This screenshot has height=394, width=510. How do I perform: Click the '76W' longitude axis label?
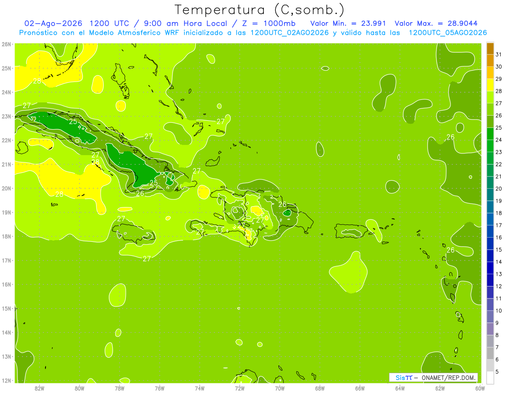click(x=159, y=388)
